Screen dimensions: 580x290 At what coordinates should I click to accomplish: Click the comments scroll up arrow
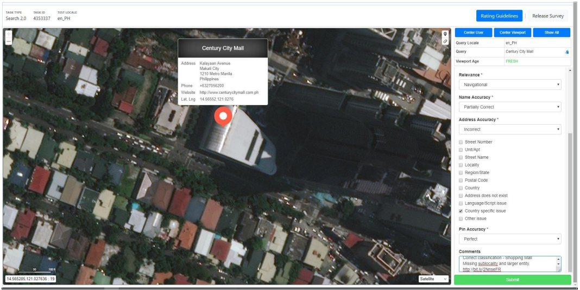click(558, 259)
